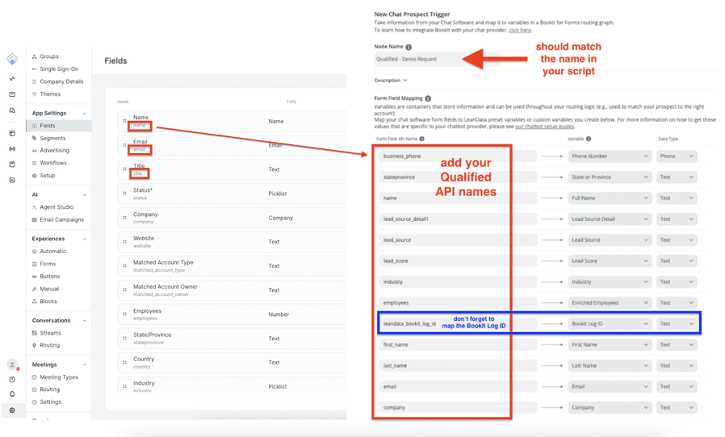Open the notification bell icon in left rail
Image resolution: width=725 pixels, height=437 pixels.
[12, 394]
